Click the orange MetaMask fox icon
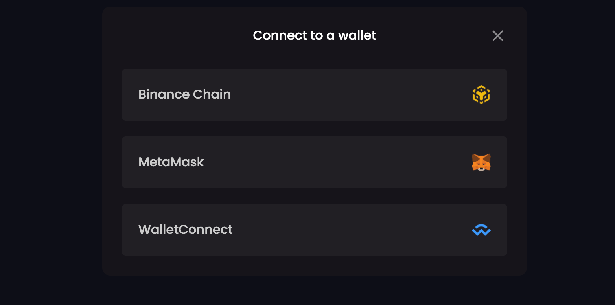Viewport: 615px width, 305px height. click(481, 162)
